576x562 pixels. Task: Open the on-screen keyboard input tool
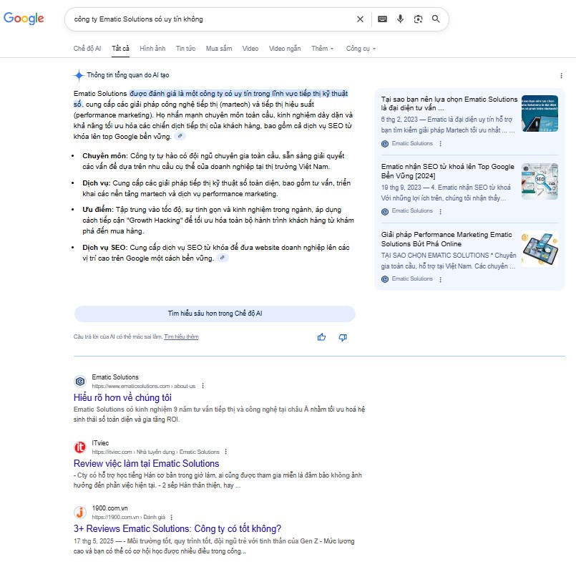(x=382, y=19)
